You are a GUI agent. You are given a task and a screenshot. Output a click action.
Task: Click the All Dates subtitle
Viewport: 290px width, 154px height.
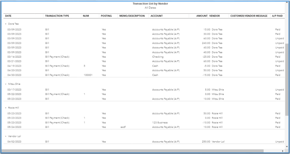[x=150, y=8]
